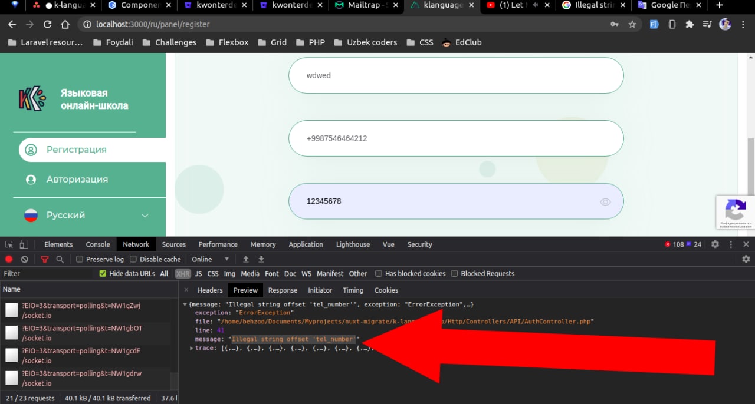The width and height of the screenshot is (755, 404).
Task: Enable Preserve log checkbox
Action: [80, 259]
